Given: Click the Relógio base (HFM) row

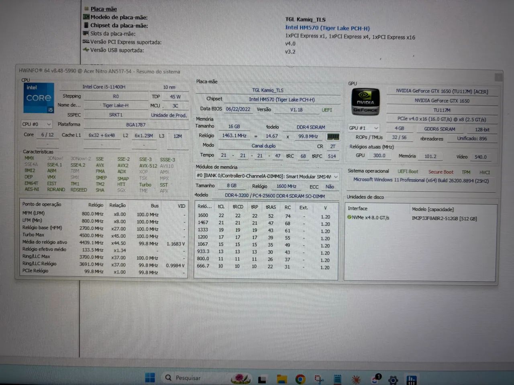Looking at the screenshot, I should [104, 228].
